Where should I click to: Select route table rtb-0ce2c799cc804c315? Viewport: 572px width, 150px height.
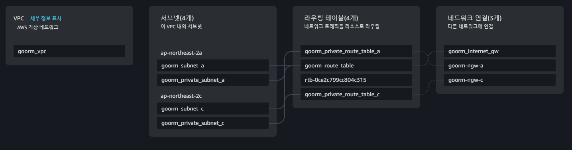point(356,80)
